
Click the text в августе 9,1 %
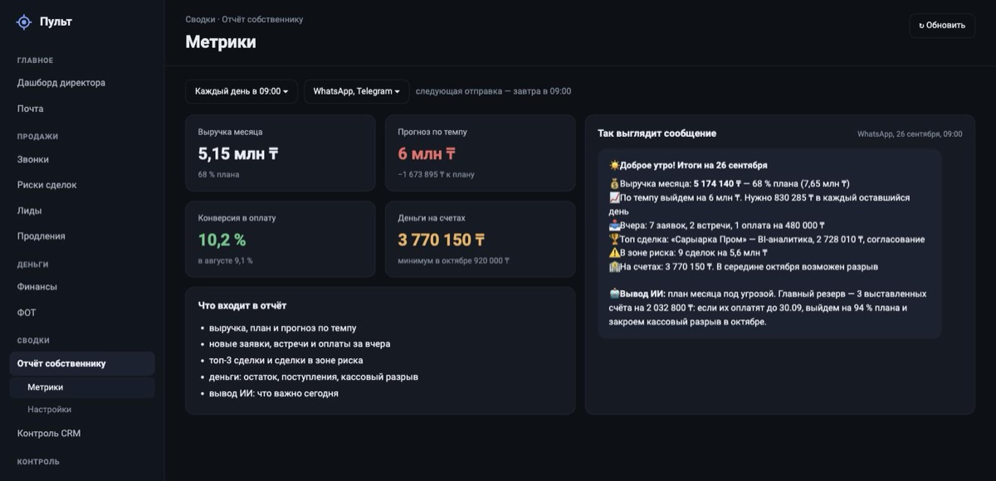click(226, 260)
